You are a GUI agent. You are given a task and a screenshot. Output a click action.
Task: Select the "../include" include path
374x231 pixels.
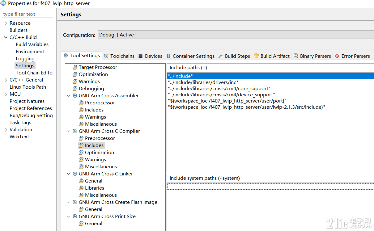270,76
